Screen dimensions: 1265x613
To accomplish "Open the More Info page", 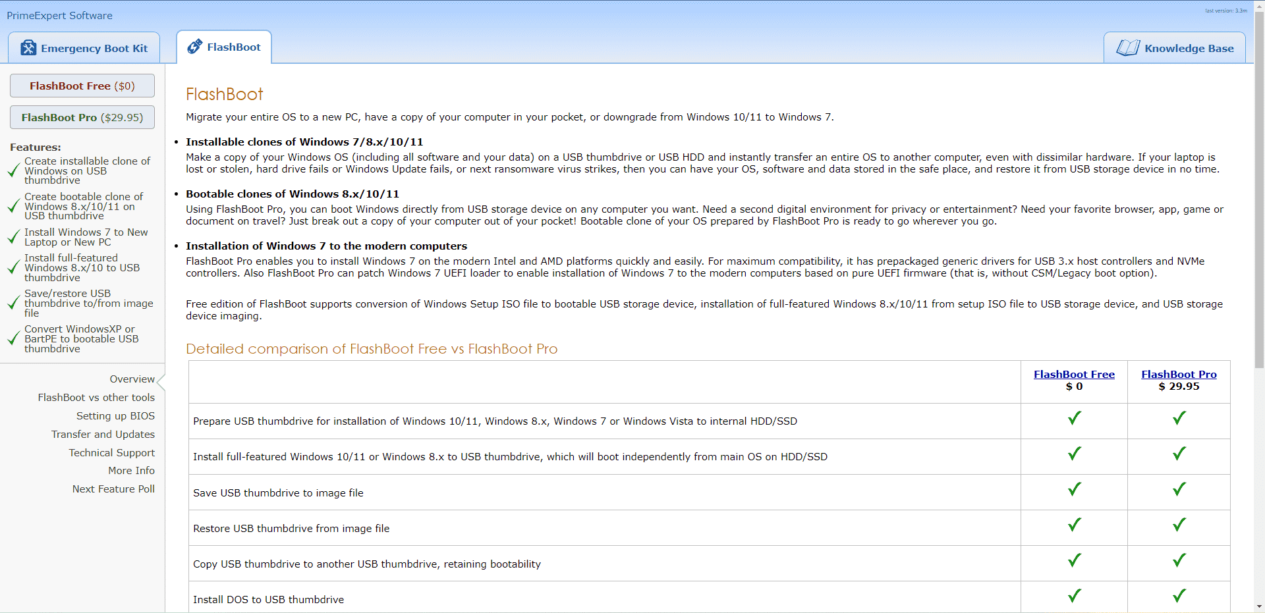I will [132, 471].
